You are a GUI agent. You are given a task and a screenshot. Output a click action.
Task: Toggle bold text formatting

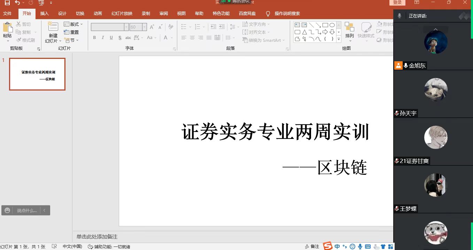click(x=94, y=38)
